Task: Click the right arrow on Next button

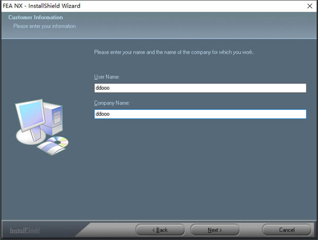Action: coord(221,230)
